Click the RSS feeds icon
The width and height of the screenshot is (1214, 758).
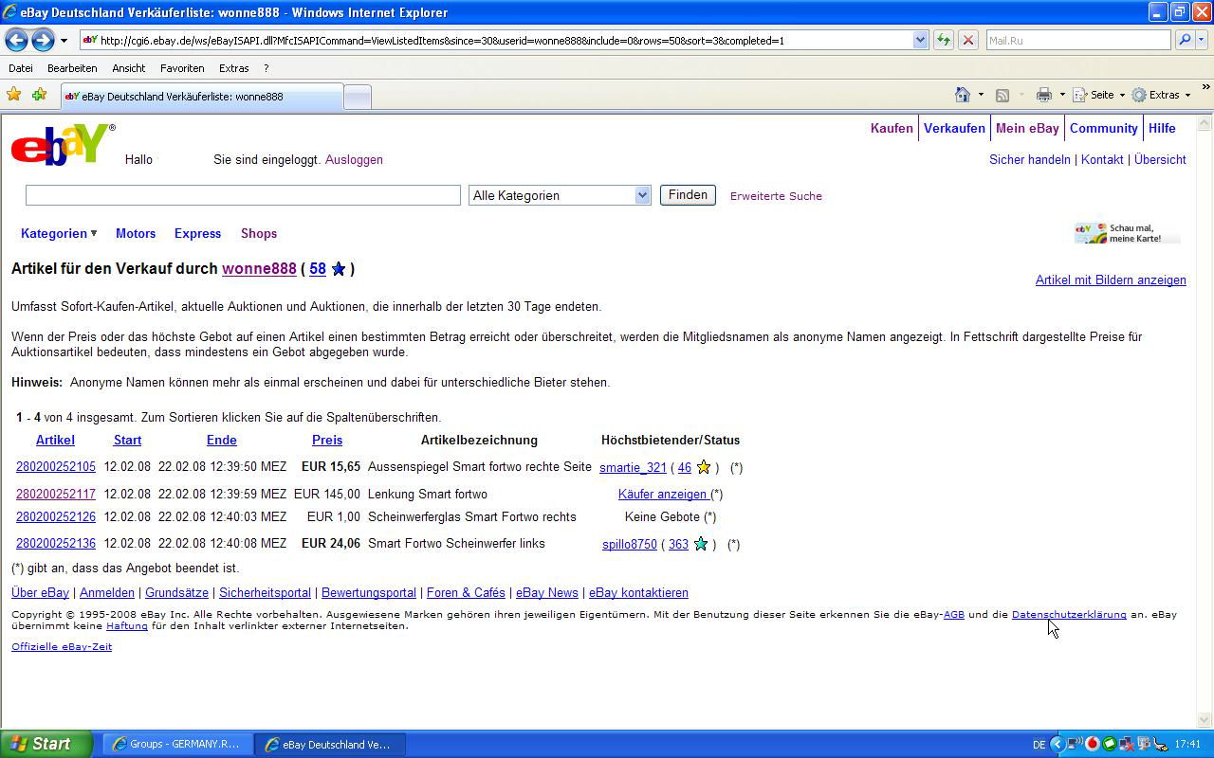(1002, 95)
